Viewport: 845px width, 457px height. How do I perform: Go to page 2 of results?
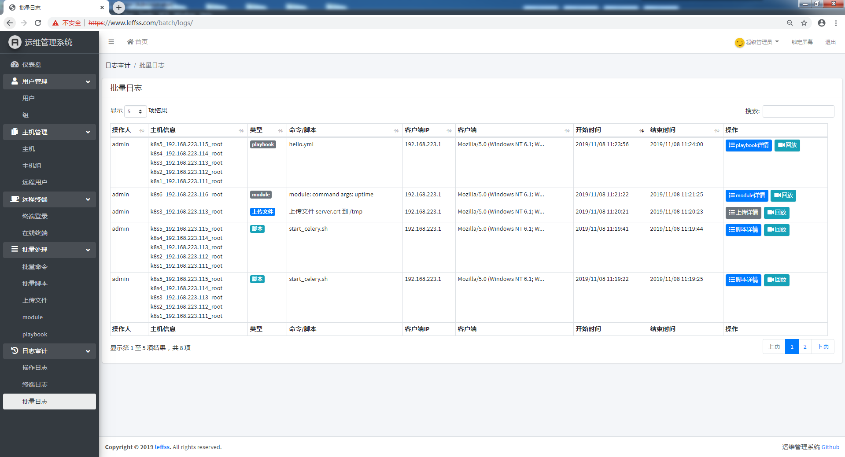tap(805, 346)
